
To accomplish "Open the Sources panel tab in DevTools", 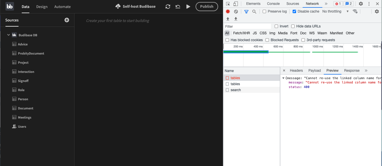I will click(x=293, y=4).
